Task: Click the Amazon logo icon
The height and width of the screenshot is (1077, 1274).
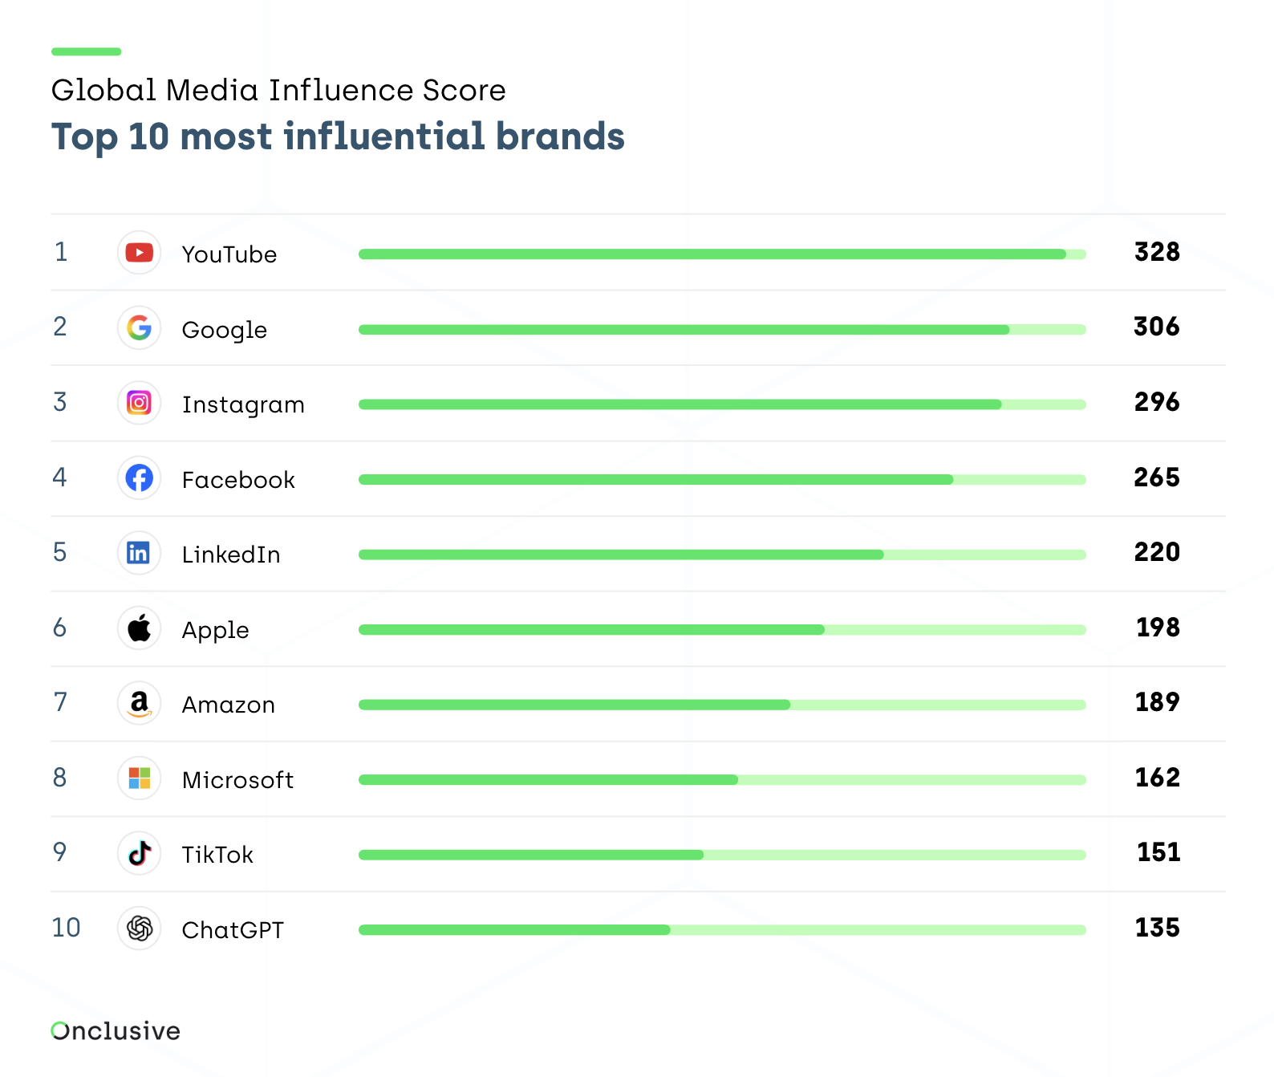Action: pyautogui.click(x=140, y=703)
